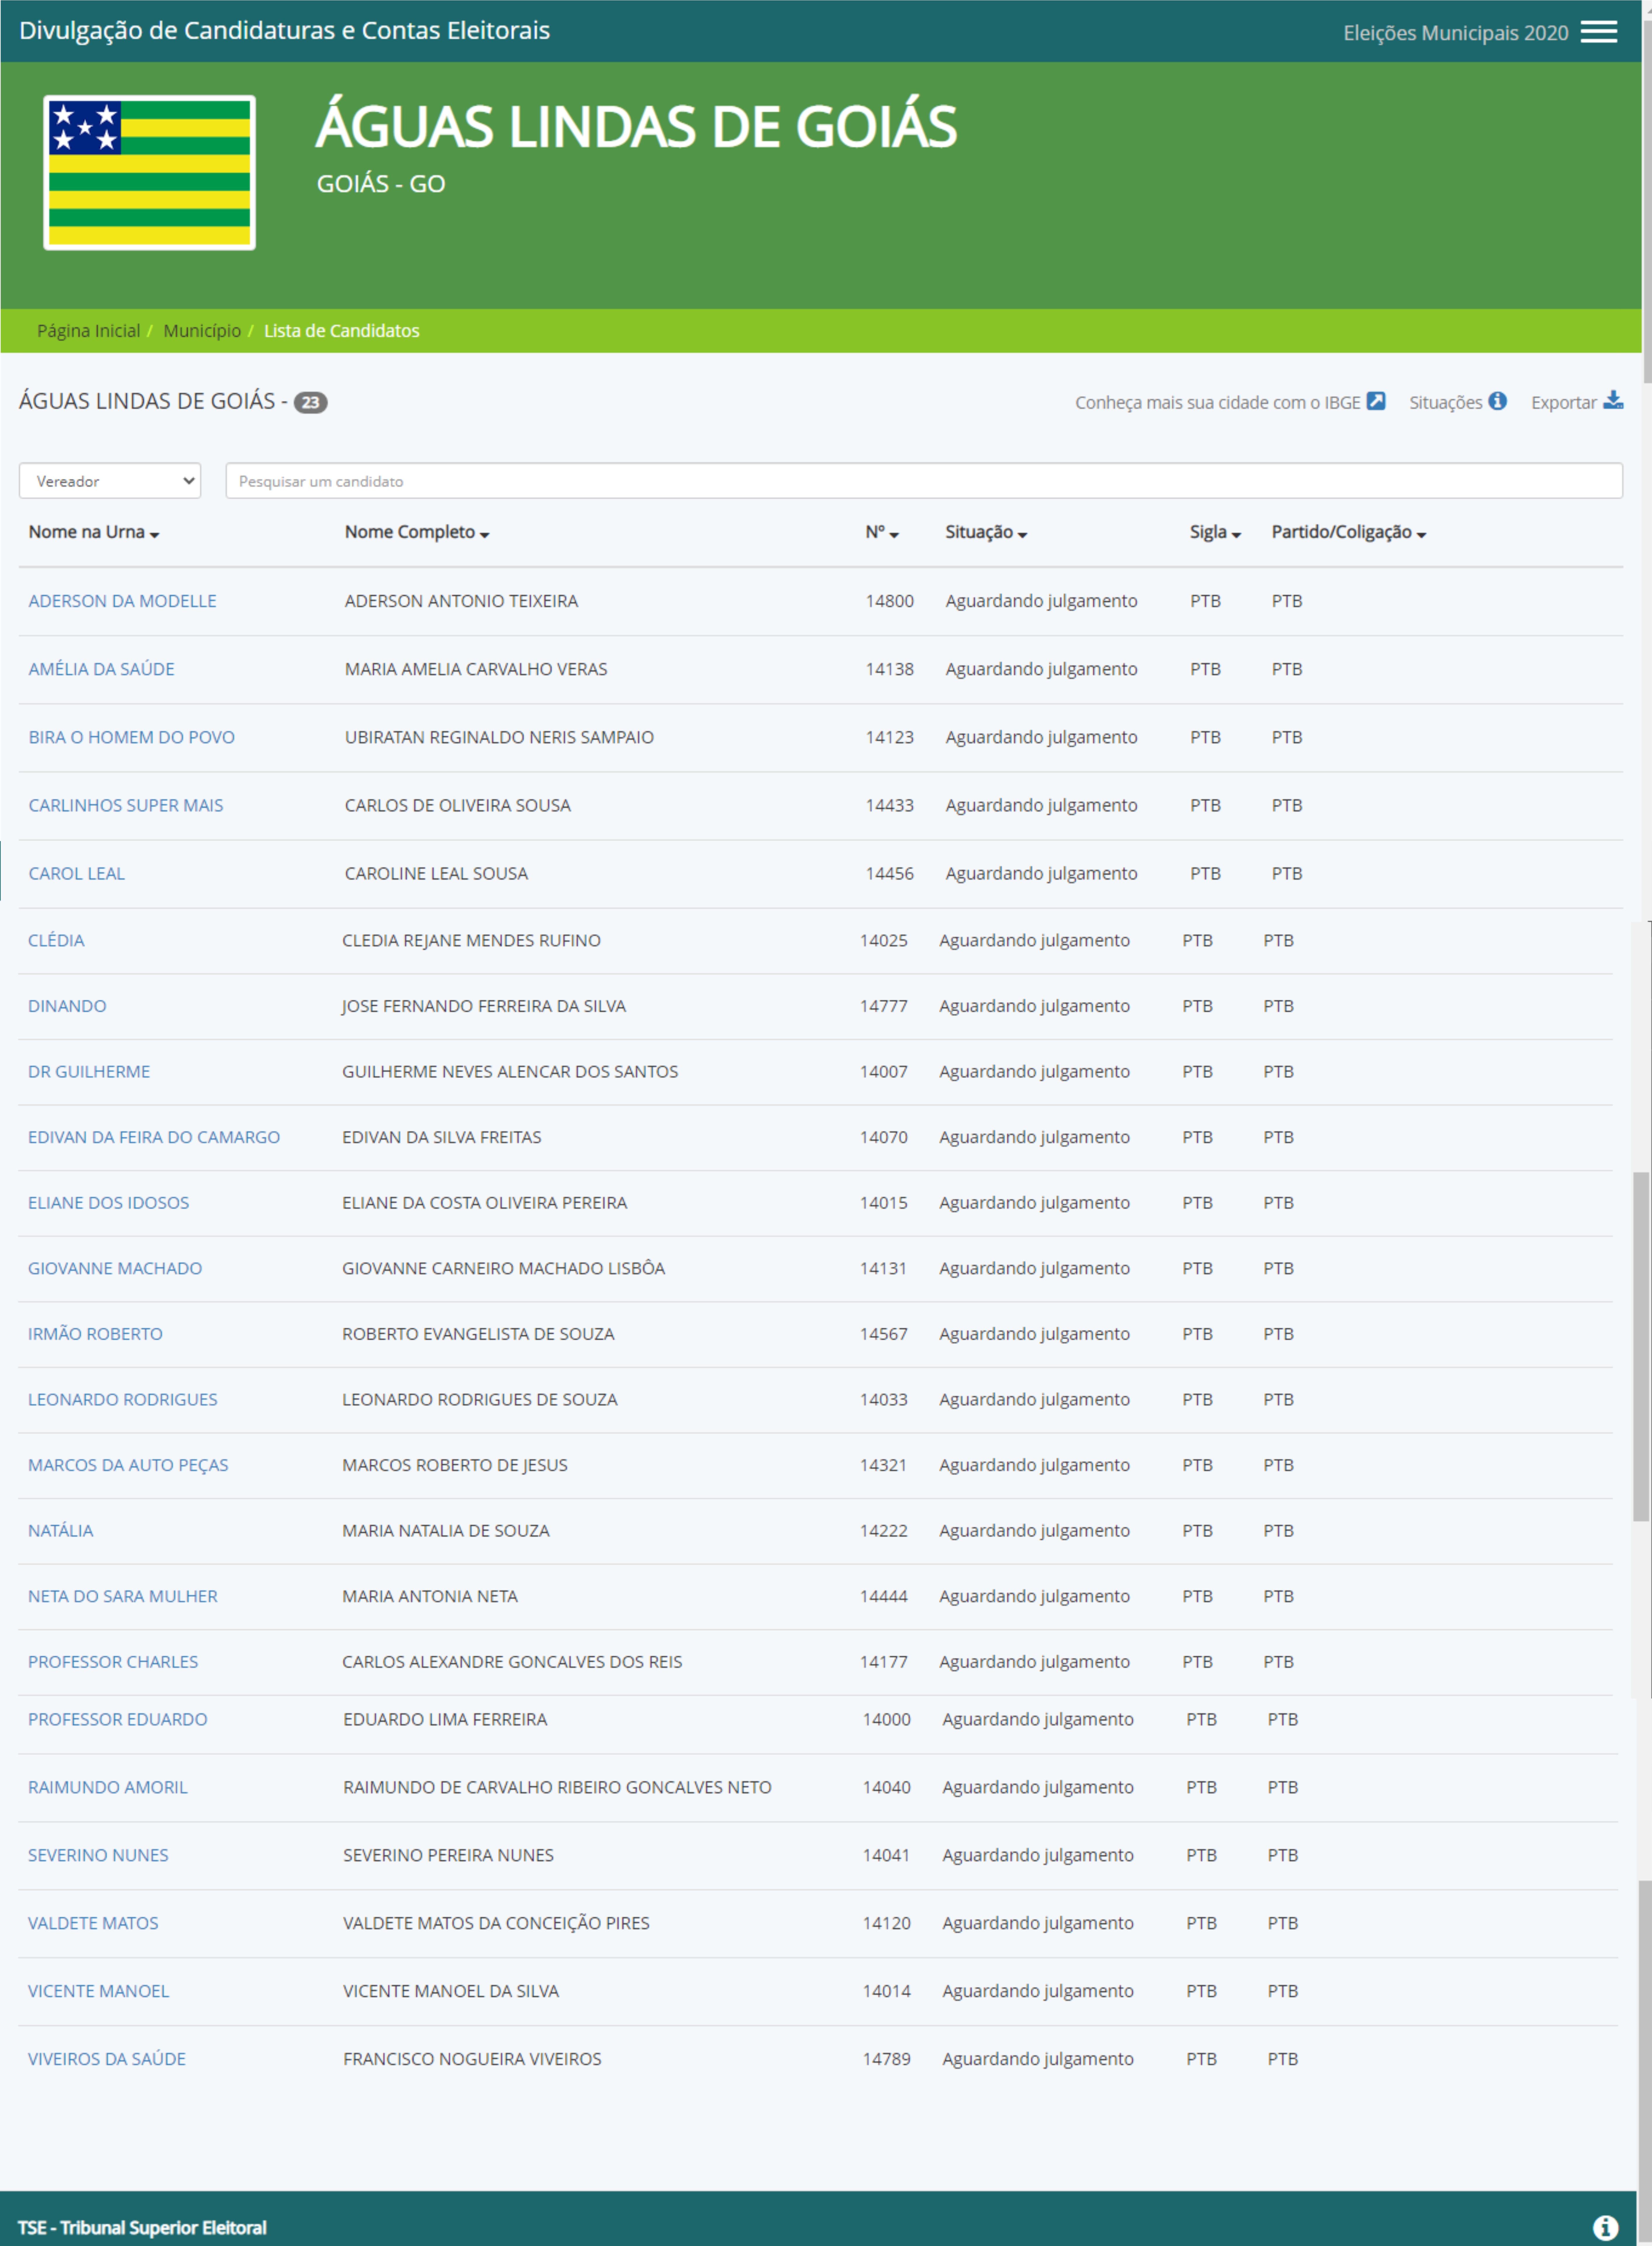
Task: Go to Município breadcrumb
Action: point(202,331)
